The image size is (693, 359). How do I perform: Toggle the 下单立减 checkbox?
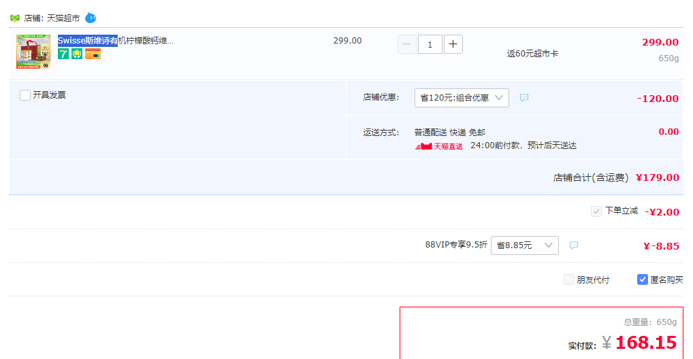point(596,211)
